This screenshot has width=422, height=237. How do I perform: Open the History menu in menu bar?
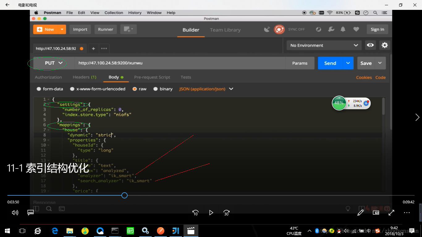(x=135, y=13)
